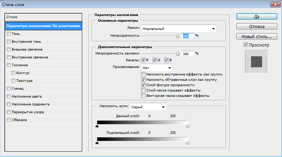Check the Внутреннее свечение box

point(9,57)
